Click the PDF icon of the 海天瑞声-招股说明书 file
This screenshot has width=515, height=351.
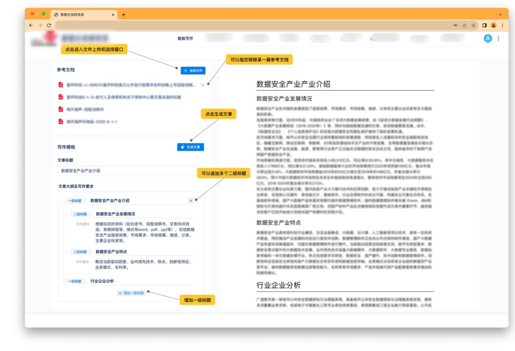(x=61, y=109)
